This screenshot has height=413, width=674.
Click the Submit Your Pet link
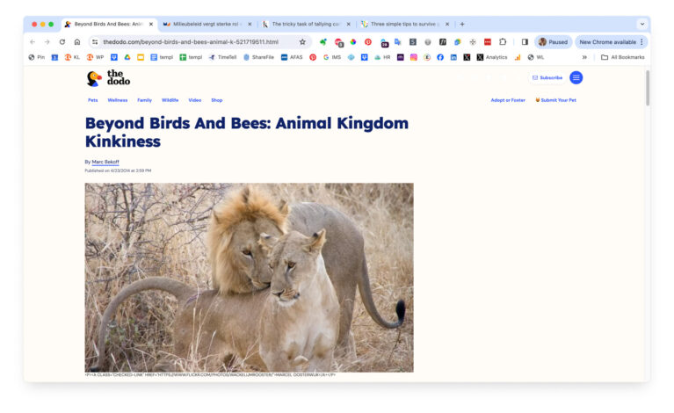click(556, 100)
